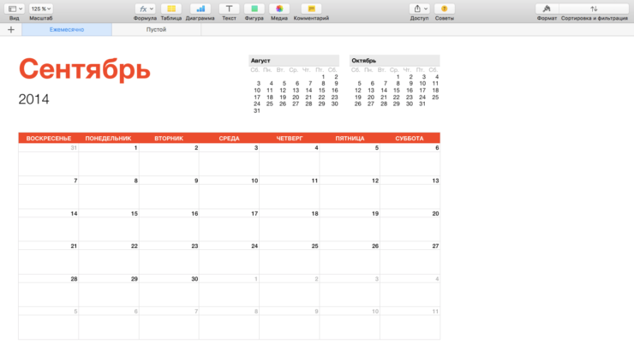Screen dimensions: 634x356
Task: Select the Сентябрь title text
Action: pyautogui.click(x=85, y=69)
